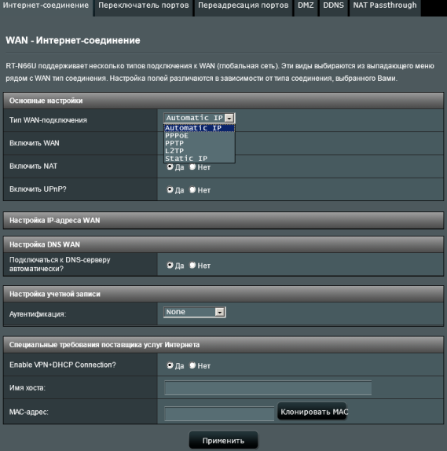Click the Клонировать MAC button
Image resolution: width=447 pixels, height=451 pixels.
(312, 412)
